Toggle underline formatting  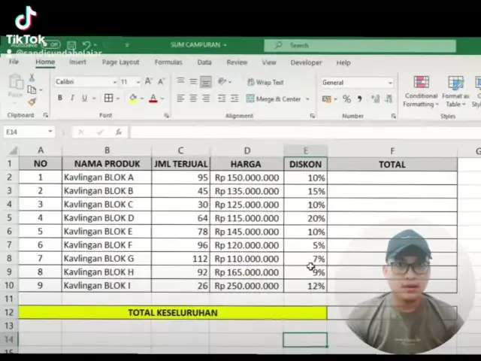pyautogui.click(x=84, y=99)
